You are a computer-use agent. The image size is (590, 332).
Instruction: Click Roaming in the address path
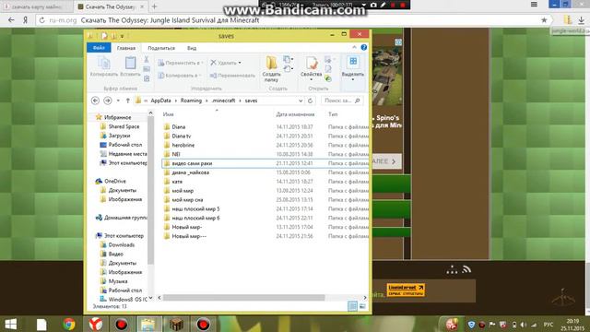[191, 101]
